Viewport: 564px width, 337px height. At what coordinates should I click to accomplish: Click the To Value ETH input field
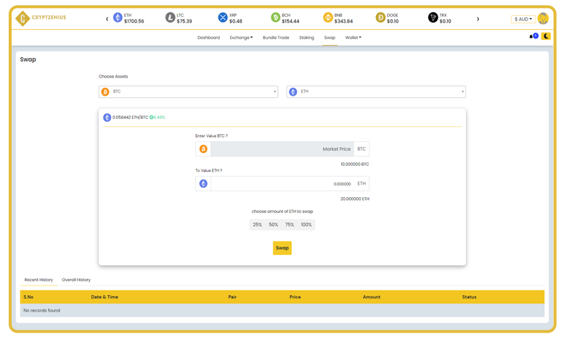click(x=282, y=184)
